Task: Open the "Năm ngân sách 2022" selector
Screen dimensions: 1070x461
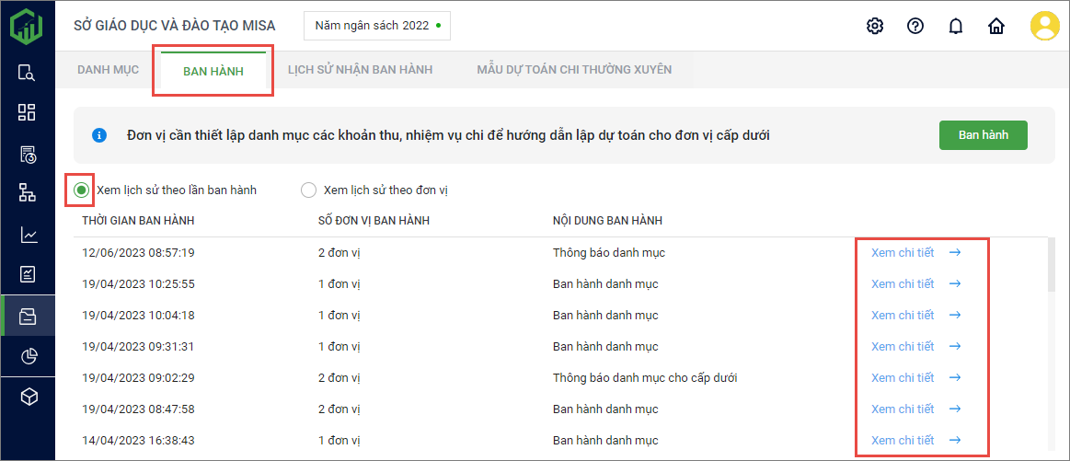Action: point(377,26)
